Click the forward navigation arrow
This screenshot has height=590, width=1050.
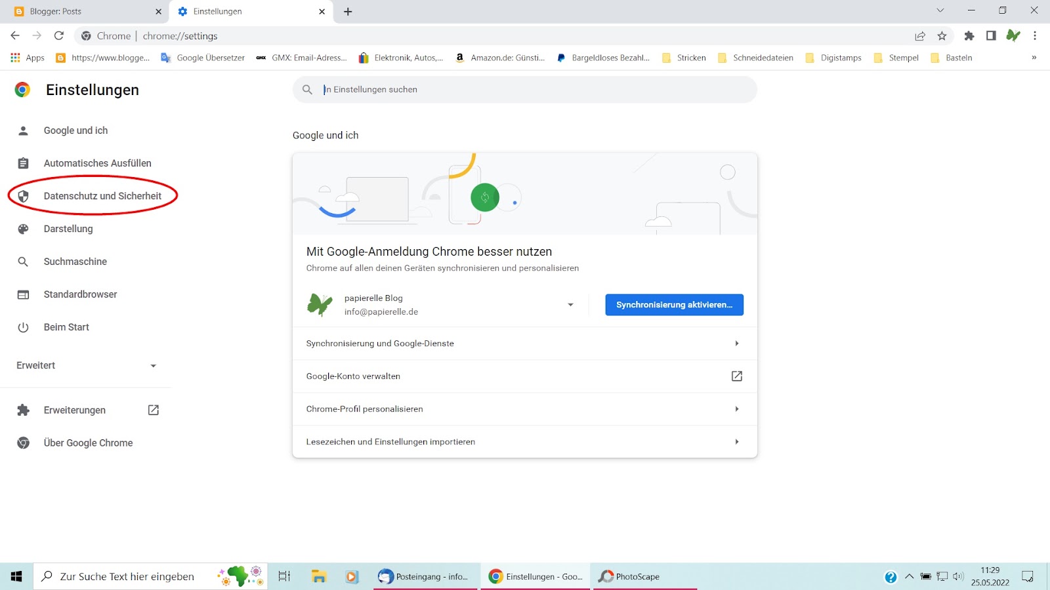tap(37, 35)
